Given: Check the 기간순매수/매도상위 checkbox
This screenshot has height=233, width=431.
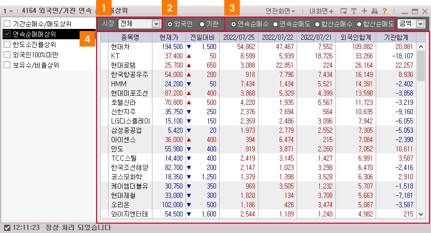Looking at the screenshot, I should pyautogui.click(x=7, y=24).
